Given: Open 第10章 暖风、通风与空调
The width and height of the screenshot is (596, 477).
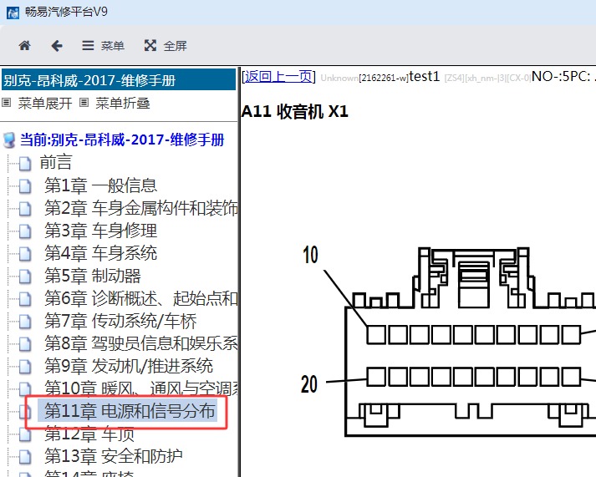Looking at the screenshot, I should 141,388.
